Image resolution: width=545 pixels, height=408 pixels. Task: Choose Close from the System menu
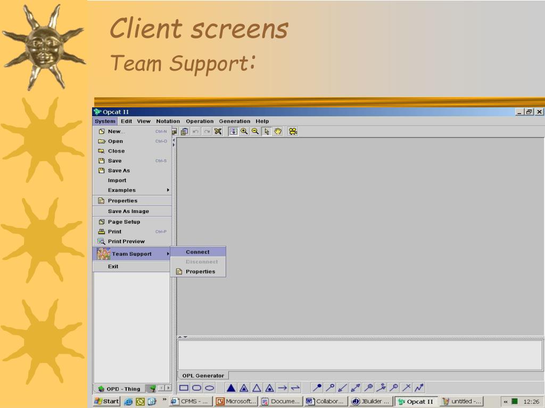click(x=133, y=151)
